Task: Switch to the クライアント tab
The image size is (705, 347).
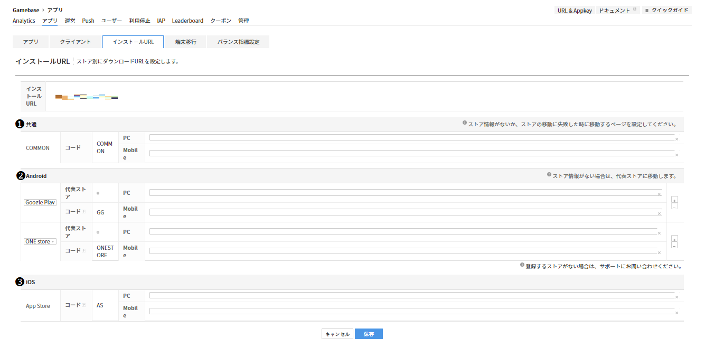Action: (76, 42)
